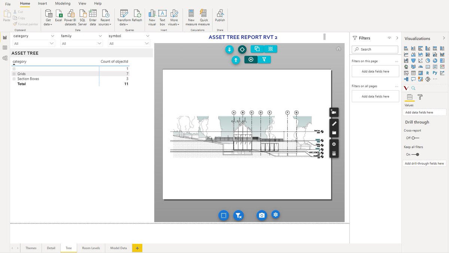Screen dimensions: 449x253
Task: Expand the Section Boxes row
Action: (14, 79)
